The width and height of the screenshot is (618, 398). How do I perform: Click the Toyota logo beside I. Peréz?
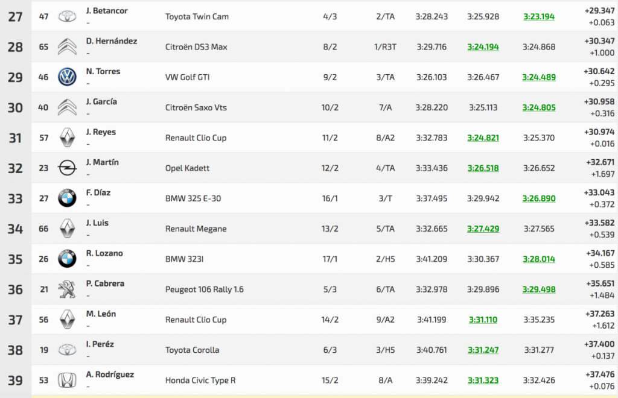[67, 350]
